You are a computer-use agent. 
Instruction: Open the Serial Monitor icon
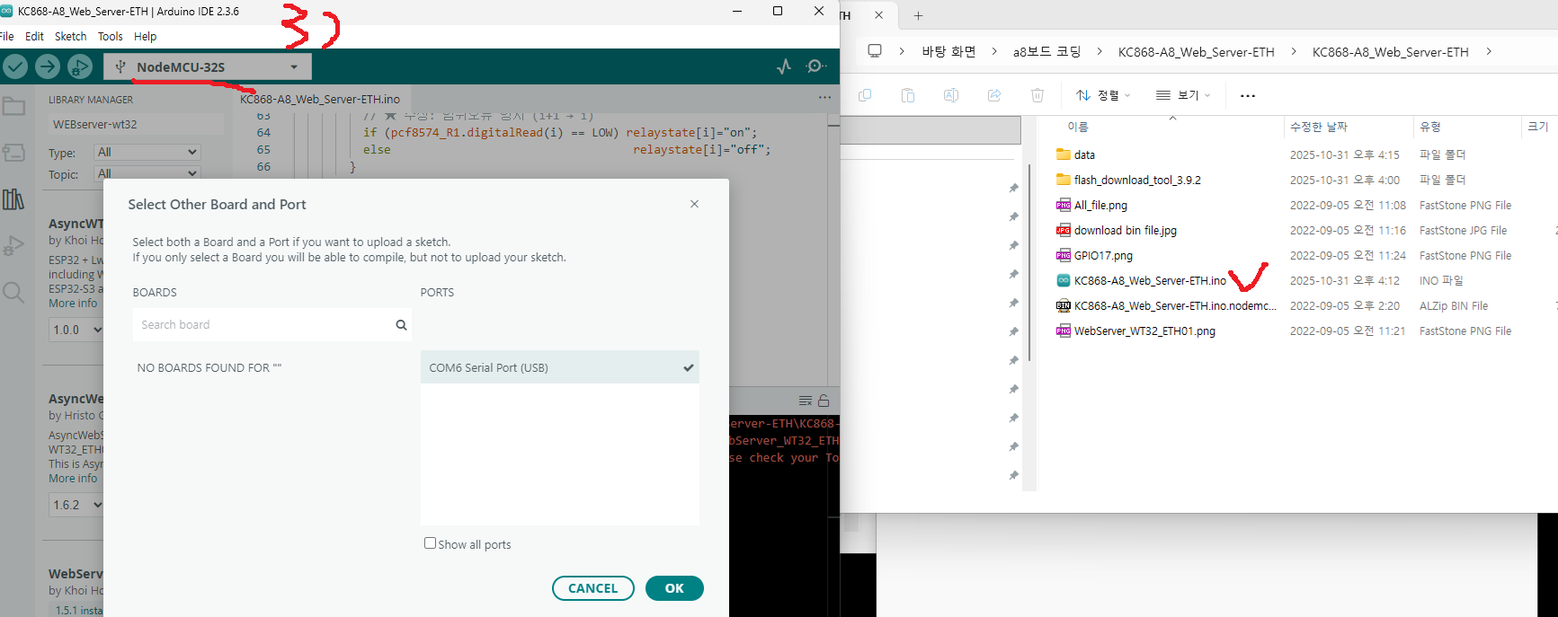(x=816, y=66)
